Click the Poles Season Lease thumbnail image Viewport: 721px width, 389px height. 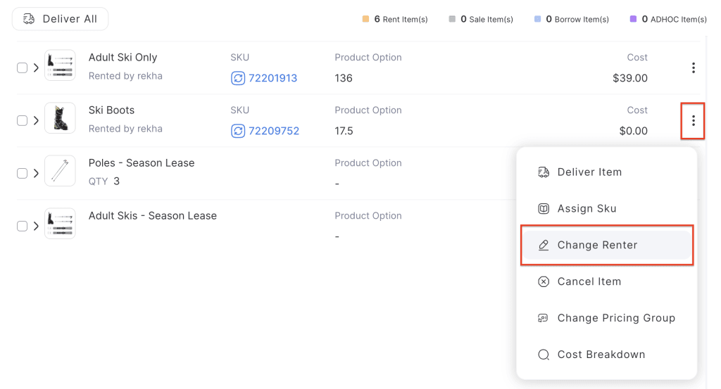click(60, 171)
